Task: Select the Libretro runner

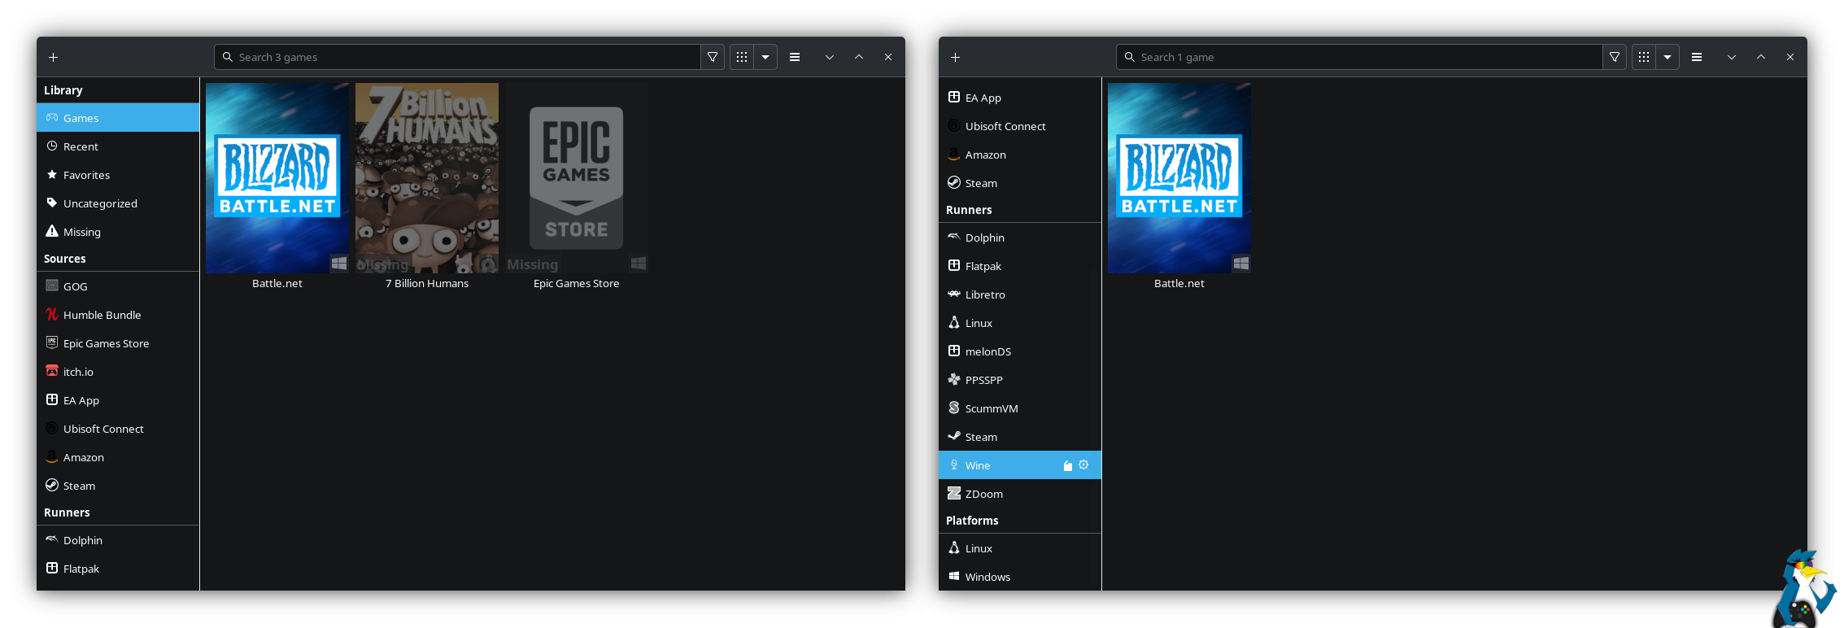Action: pyautogui.click(x=984, y=294)
